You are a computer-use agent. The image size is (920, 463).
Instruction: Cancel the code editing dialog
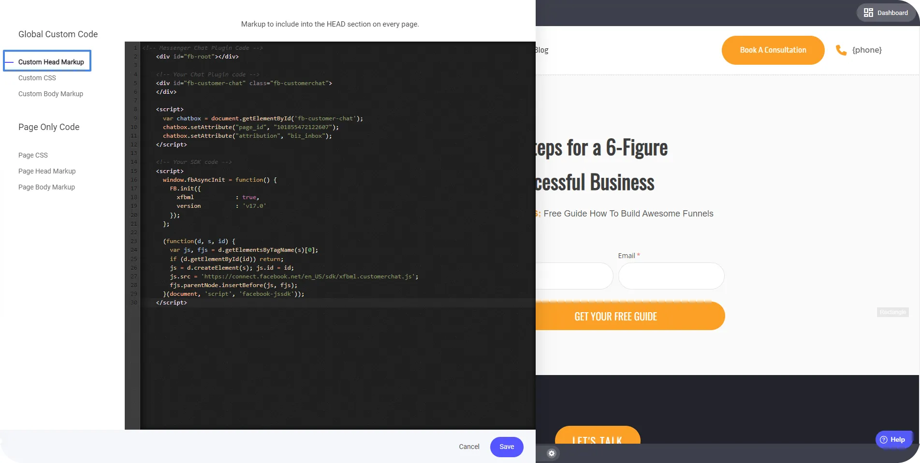[468, 447]
